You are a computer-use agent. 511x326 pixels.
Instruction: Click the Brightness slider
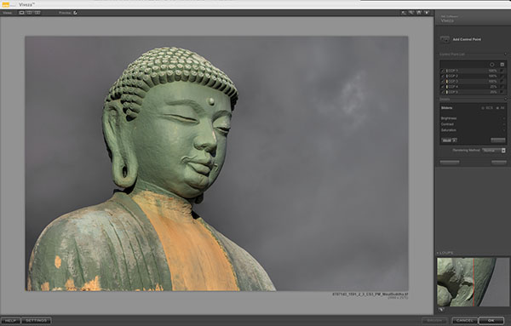tap(473, 118)
